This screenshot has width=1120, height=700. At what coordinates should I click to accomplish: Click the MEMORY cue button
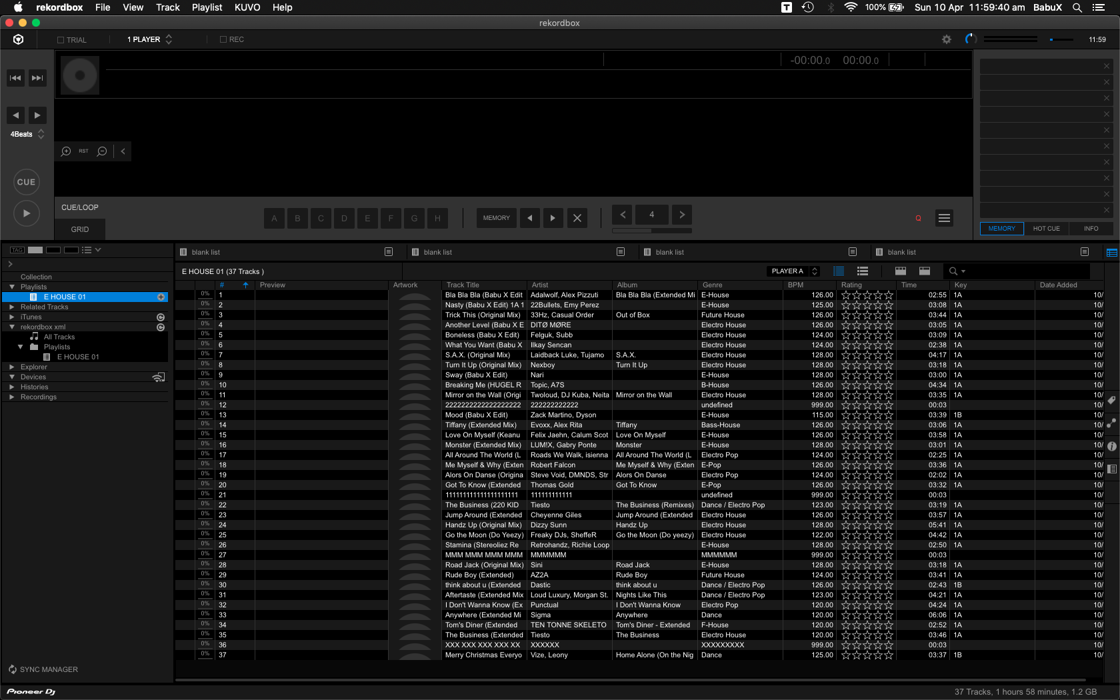point(496,218)
